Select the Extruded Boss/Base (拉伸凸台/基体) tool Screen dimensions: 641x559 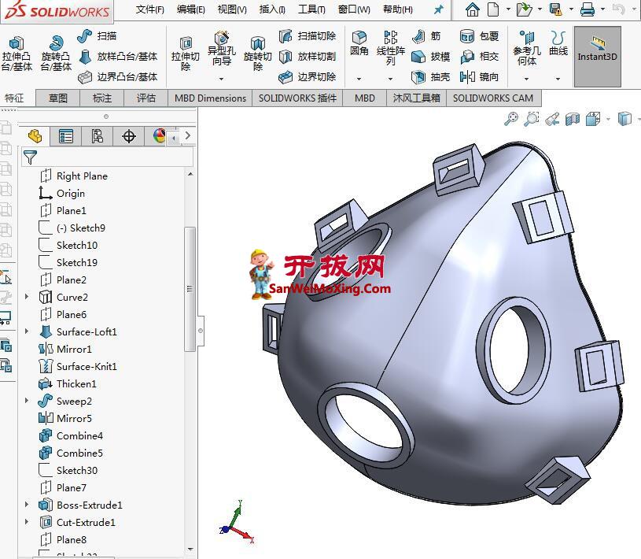17,54
